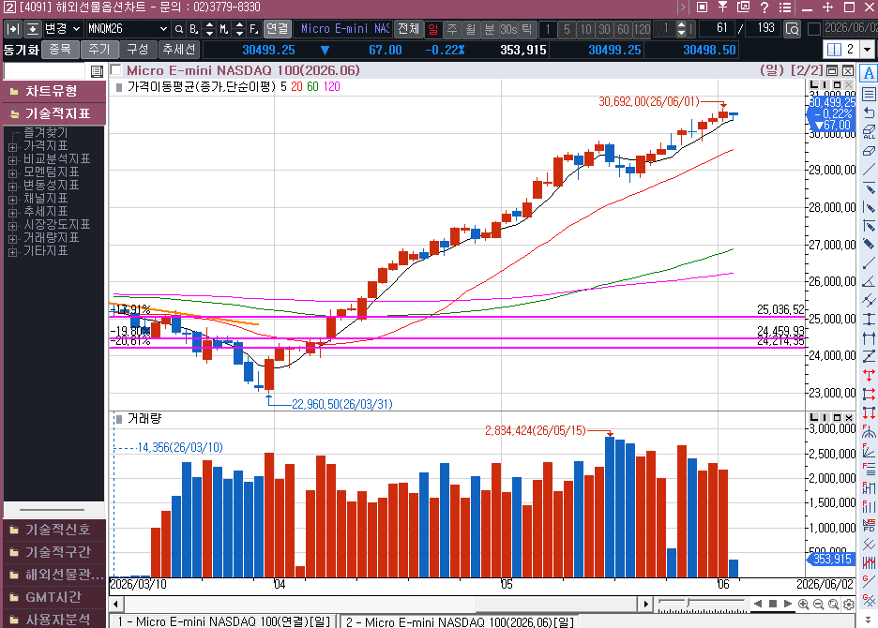Screen dimensions: 878x628
Task: Expand the 모멘텀지표 tree node
Action: point(12,173)
